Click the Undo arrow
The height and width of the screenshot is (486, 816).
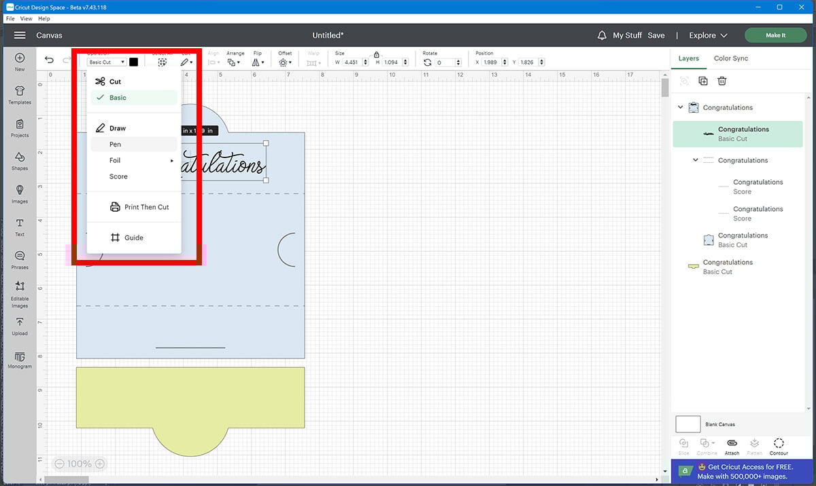(x=49, y=60)
